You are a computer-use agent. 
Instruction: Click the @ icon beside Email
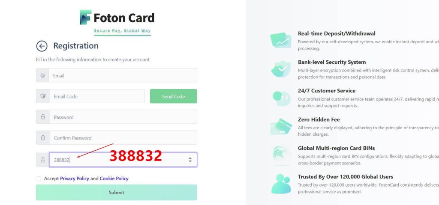43,76
